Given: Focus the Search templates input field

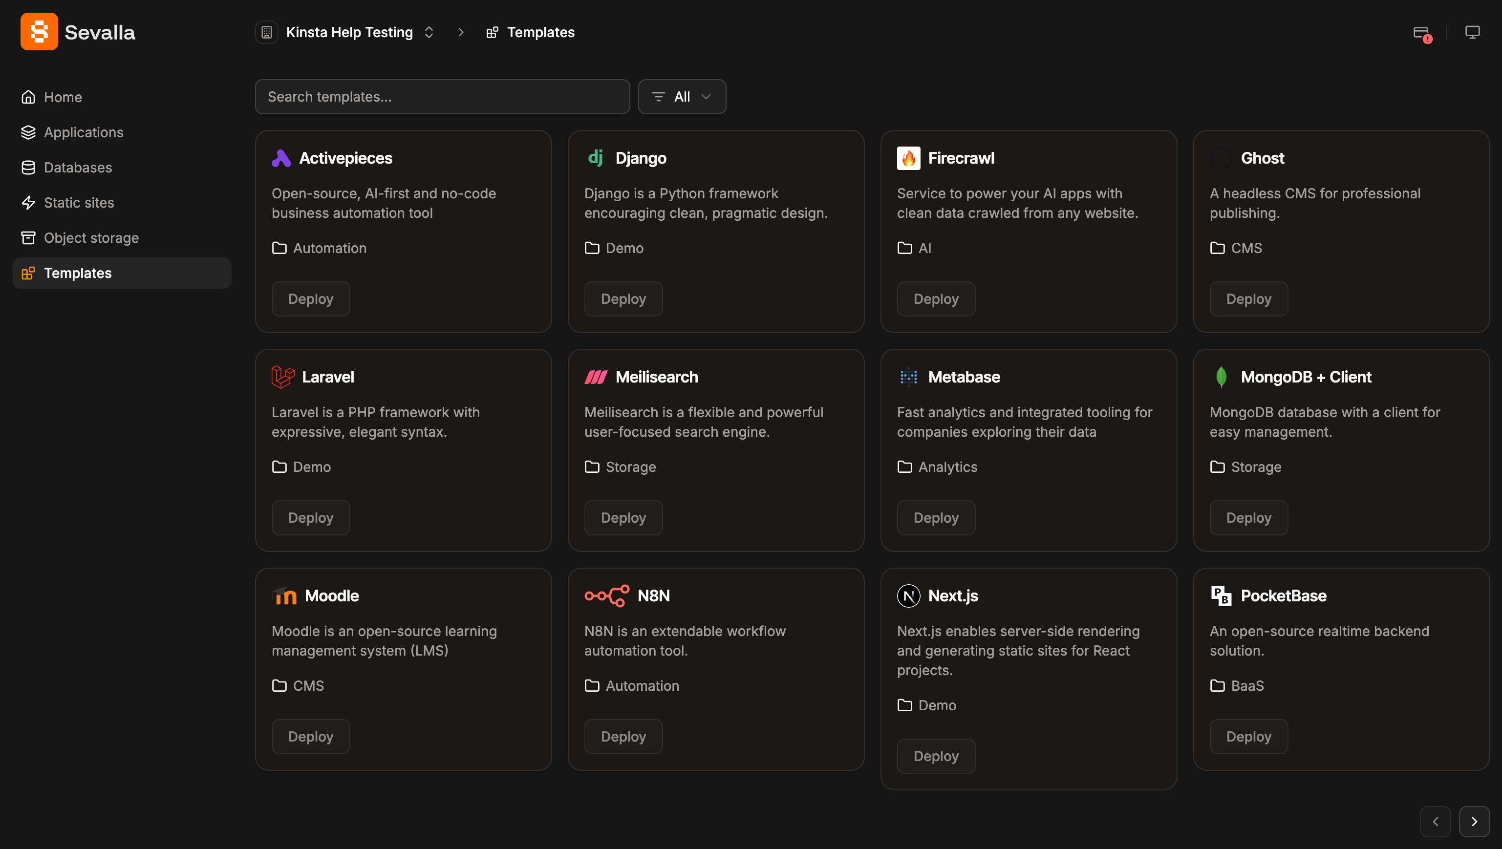Looking at the screenshot, I should pos(442,97).
